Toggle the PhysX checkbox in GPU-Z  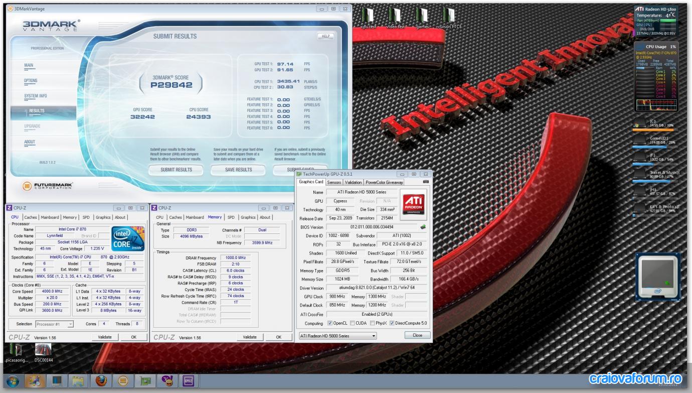click(x=373, y=323)
